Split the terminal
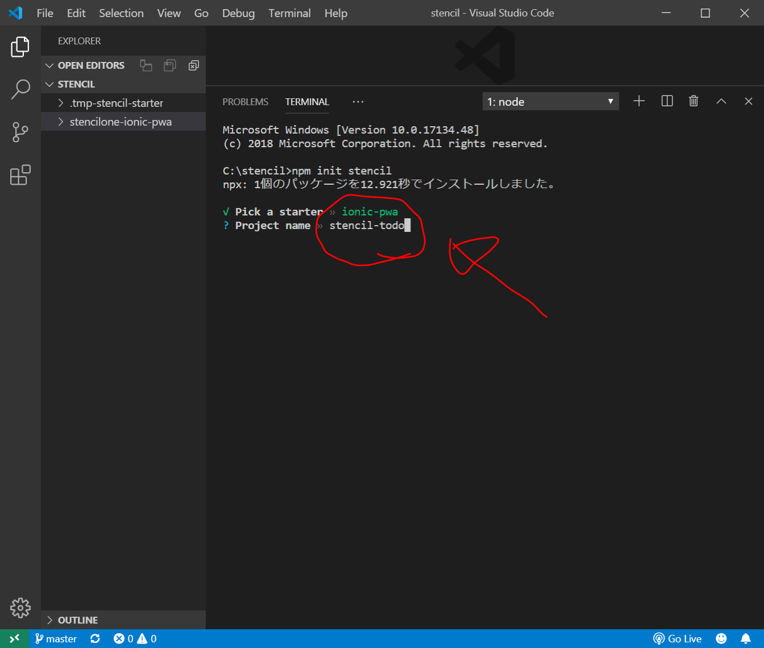764x648 pixels. [667, 101]
